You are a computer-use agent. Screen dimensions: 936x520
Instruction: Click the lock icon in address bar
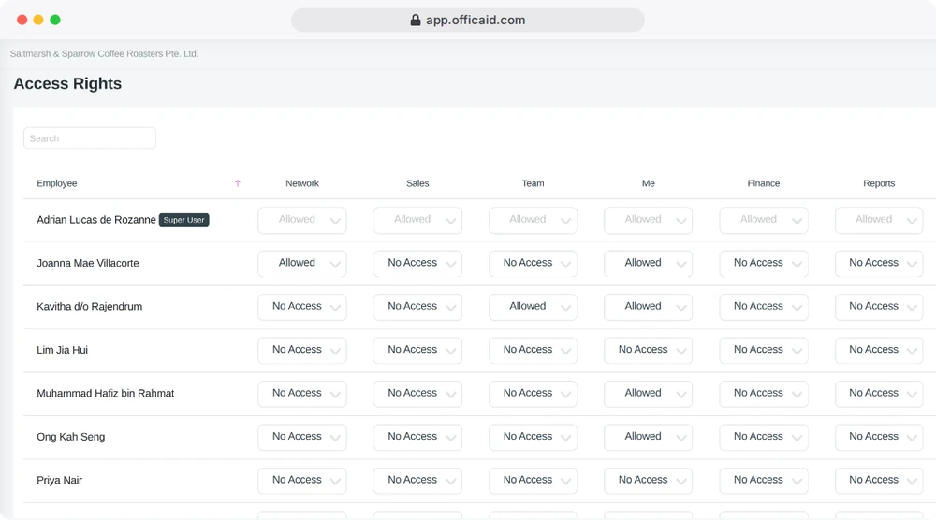tap(416, 21)
